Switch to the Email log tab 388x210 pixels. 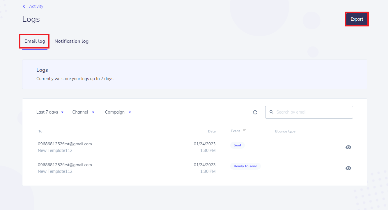[x=35, y=41]
